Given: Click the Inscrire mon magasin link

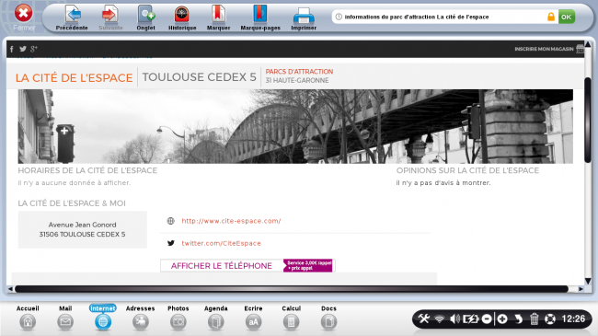Looking at the screenshot, I should click(544, 49).
